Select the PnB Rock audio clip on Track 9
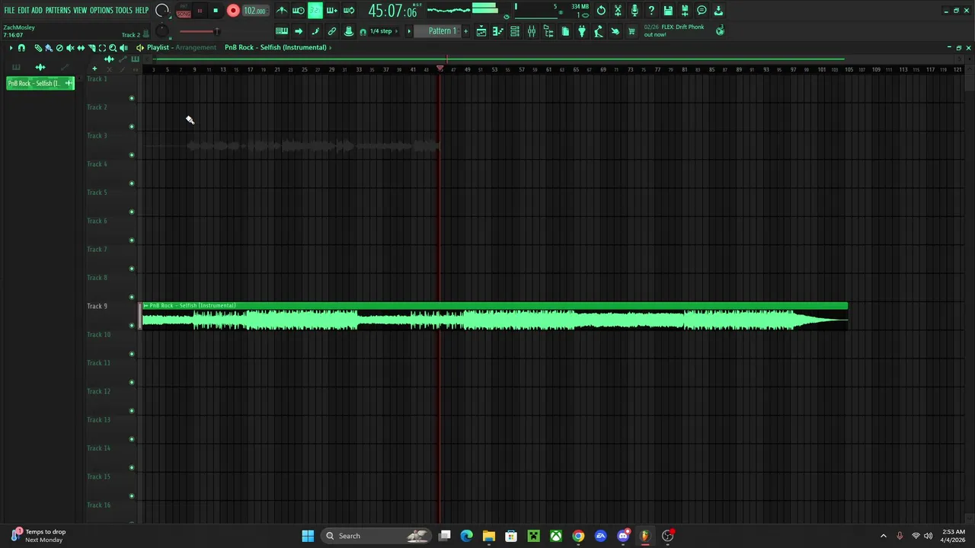Screen dimensions: 975x548 494,317
